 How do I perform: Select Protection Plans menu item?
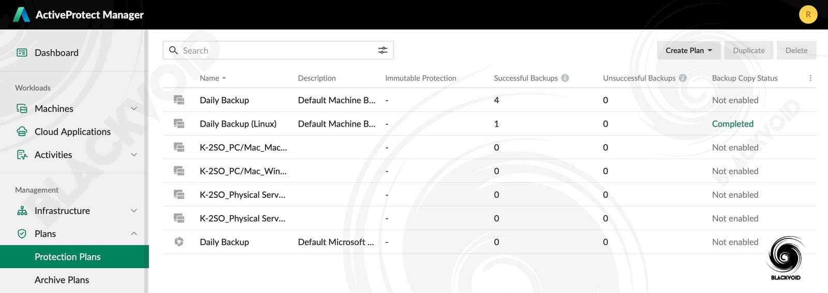tap(75, 257)
